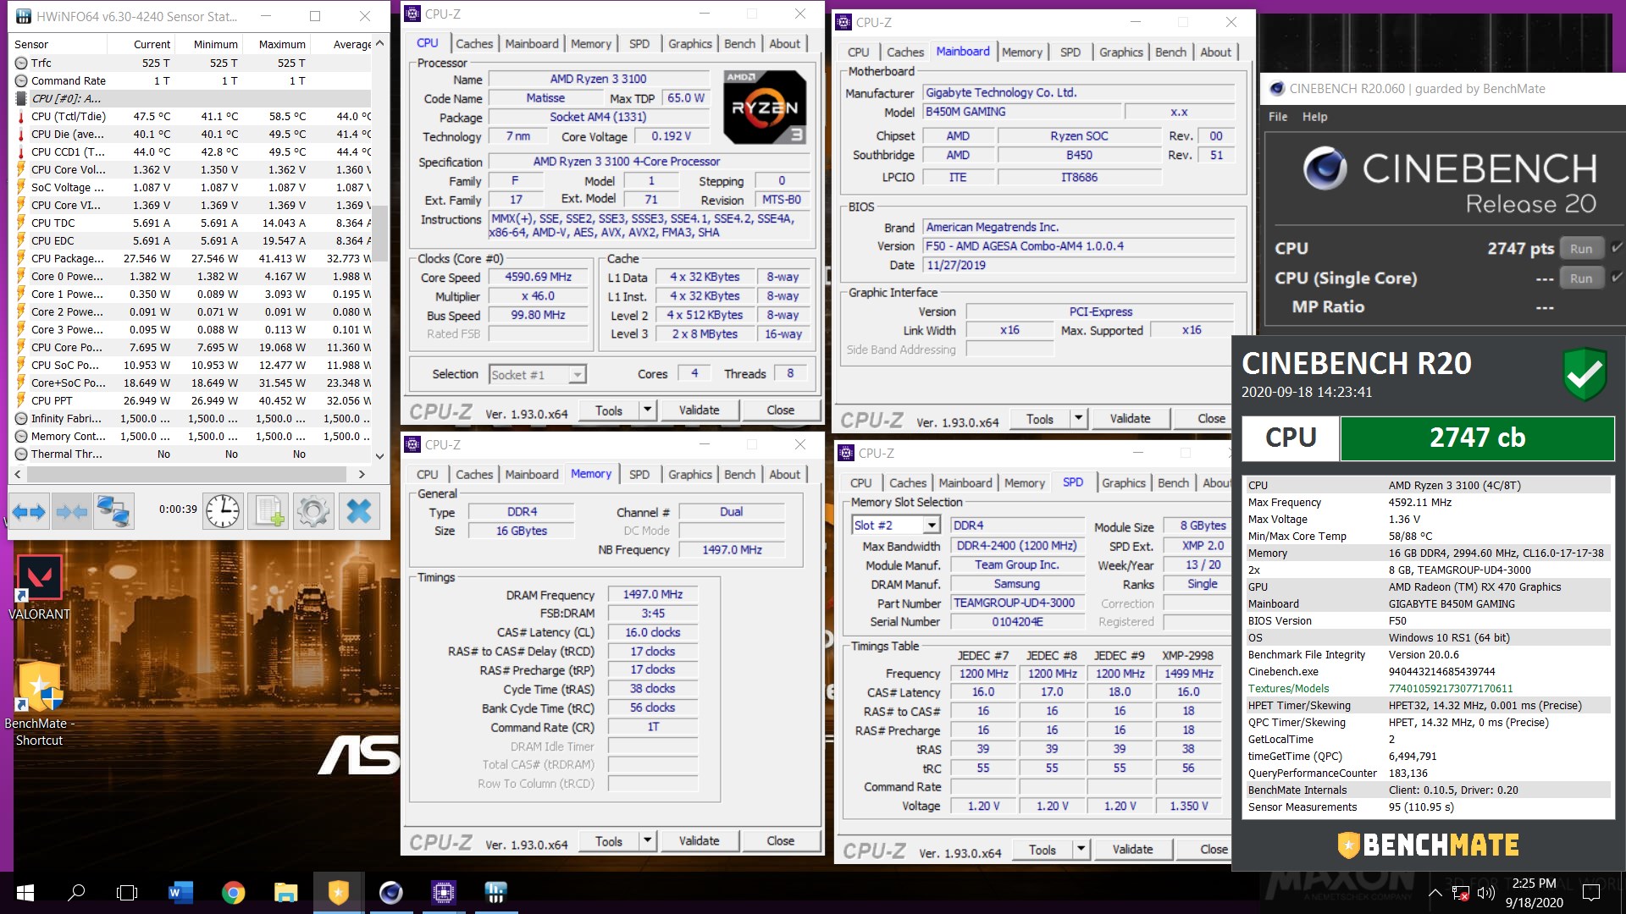The image size is (1626, 914).
Task: Open the VALORANT desktop shortcut
Action: tap(39, 587)
